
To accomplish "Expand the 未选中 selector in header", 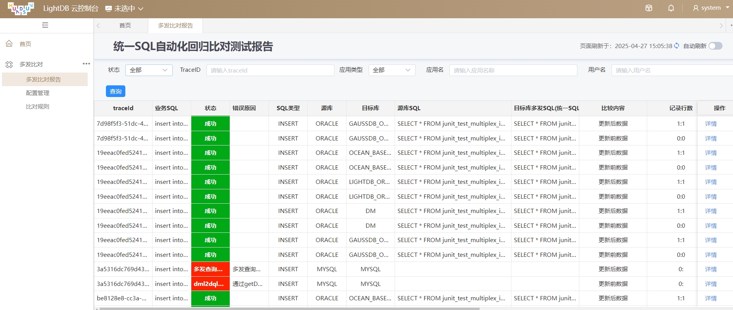I will pos(124,9).
